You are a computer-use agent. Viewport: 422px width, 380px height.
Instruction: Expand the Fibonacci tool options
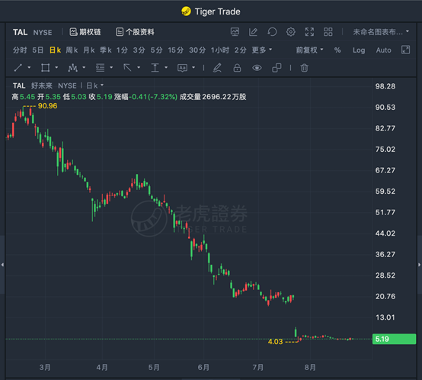click(x=111, y=68)
